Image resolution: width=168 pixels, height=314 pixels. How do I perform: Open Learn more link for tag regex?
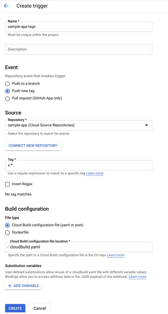95,173
